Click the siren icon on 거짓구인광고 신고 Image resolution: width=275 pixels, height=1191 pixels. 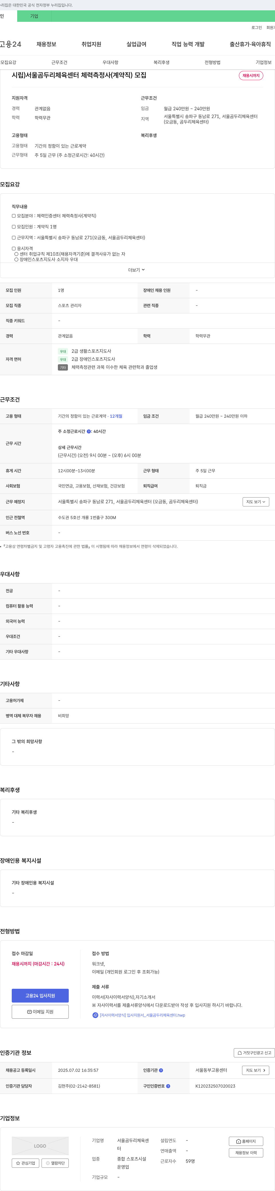click(x=239, y=1053)
